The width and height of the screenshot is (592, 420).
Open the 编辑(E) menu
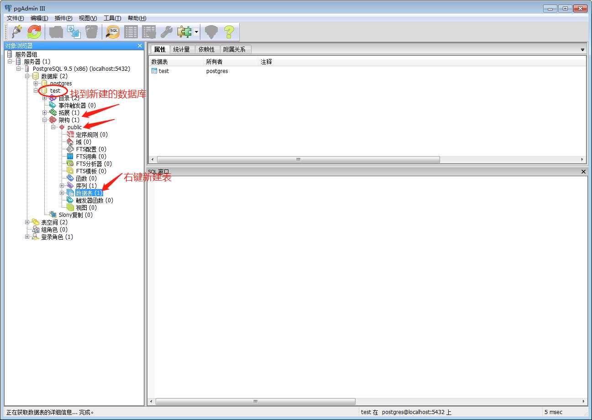39,18
